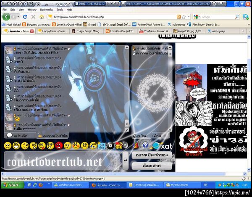Click the lower Thai ล็อคเอ้าท์ button
This screenshot has height=197, width=252.
coord(152,166)
